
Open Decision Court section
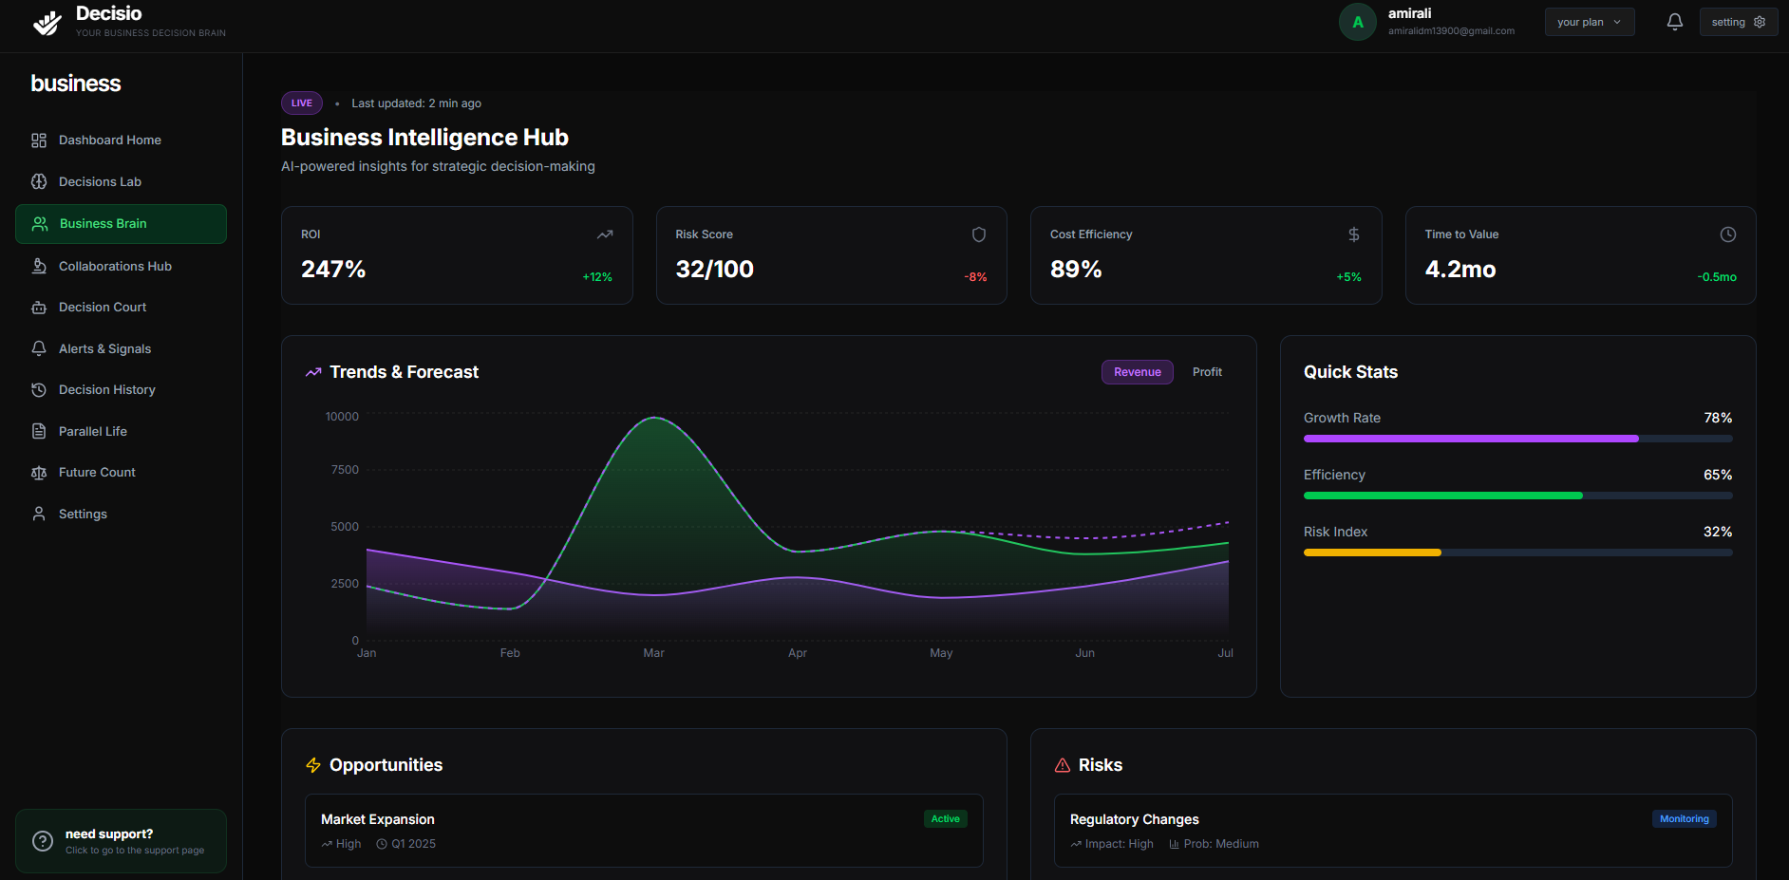coord(121,308)
